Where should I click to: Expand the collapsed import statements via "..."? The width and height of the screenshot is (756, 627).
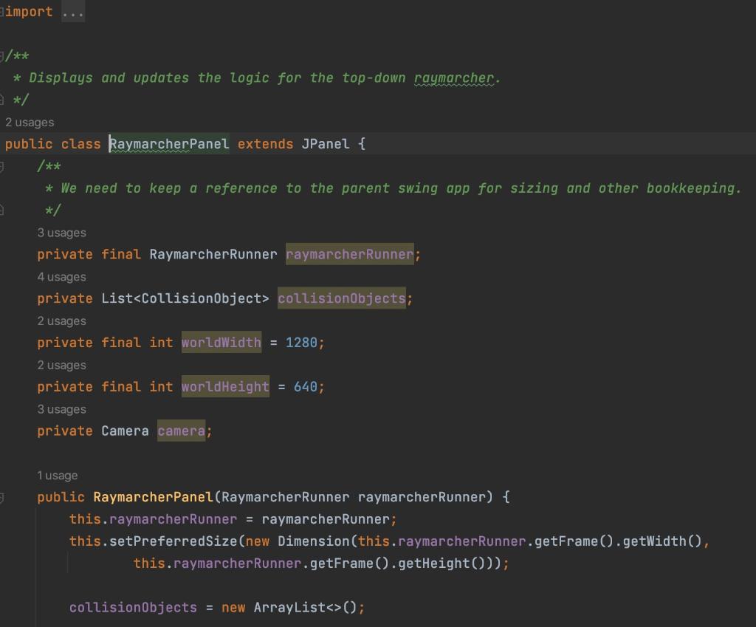click(x=72, y=11)
